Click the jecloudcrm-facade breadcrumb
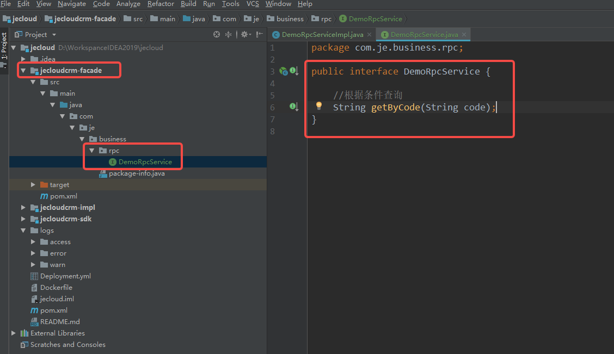The image size is (614, 354). 85,18
